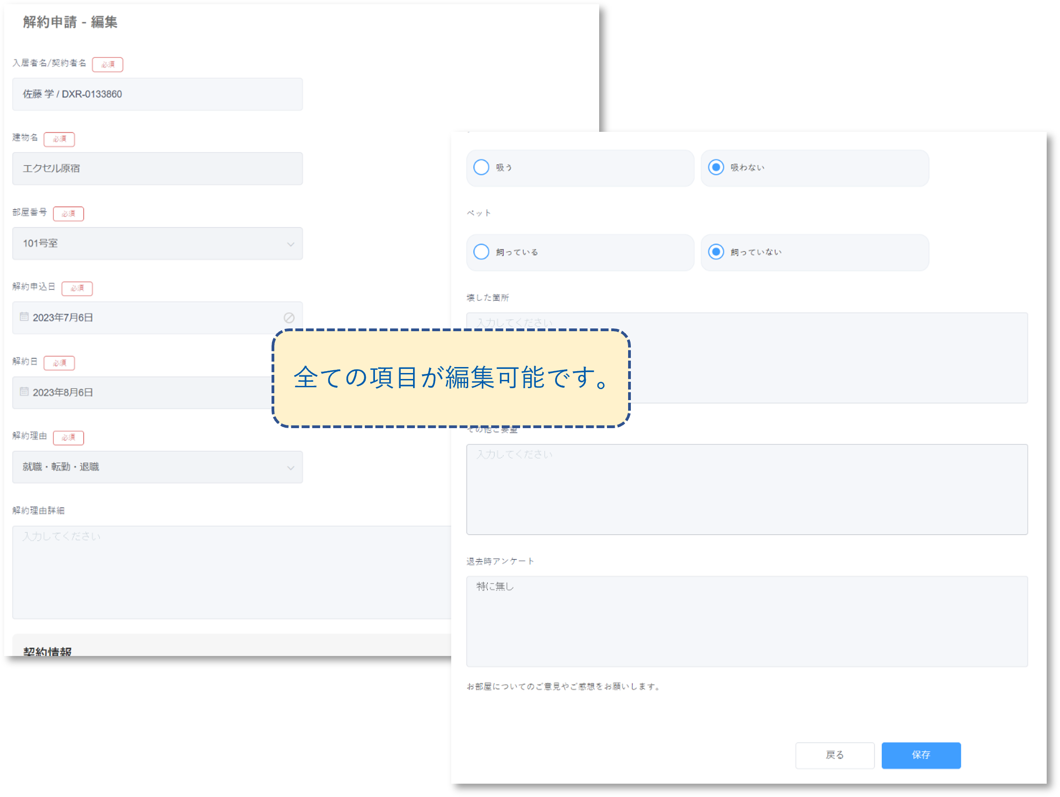
Task: Select the 飼っている radio option
Action: [x=481, y=251]
